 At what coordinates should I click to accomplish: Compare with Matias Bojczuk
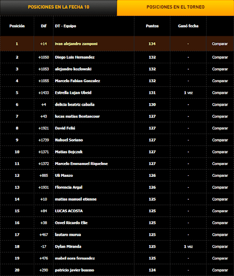point(220,152)
